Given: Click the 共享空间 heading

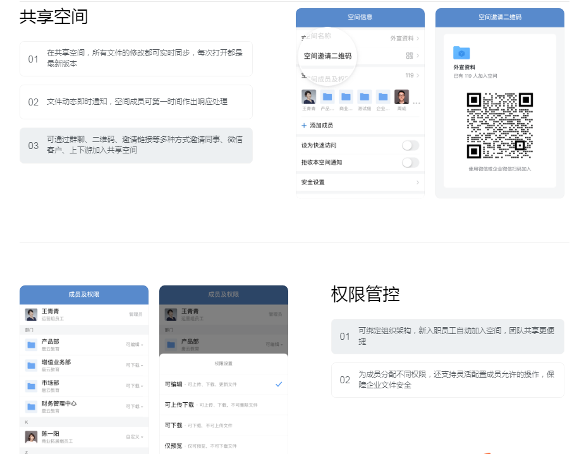Looking at the screenshot, I should 54,17.
